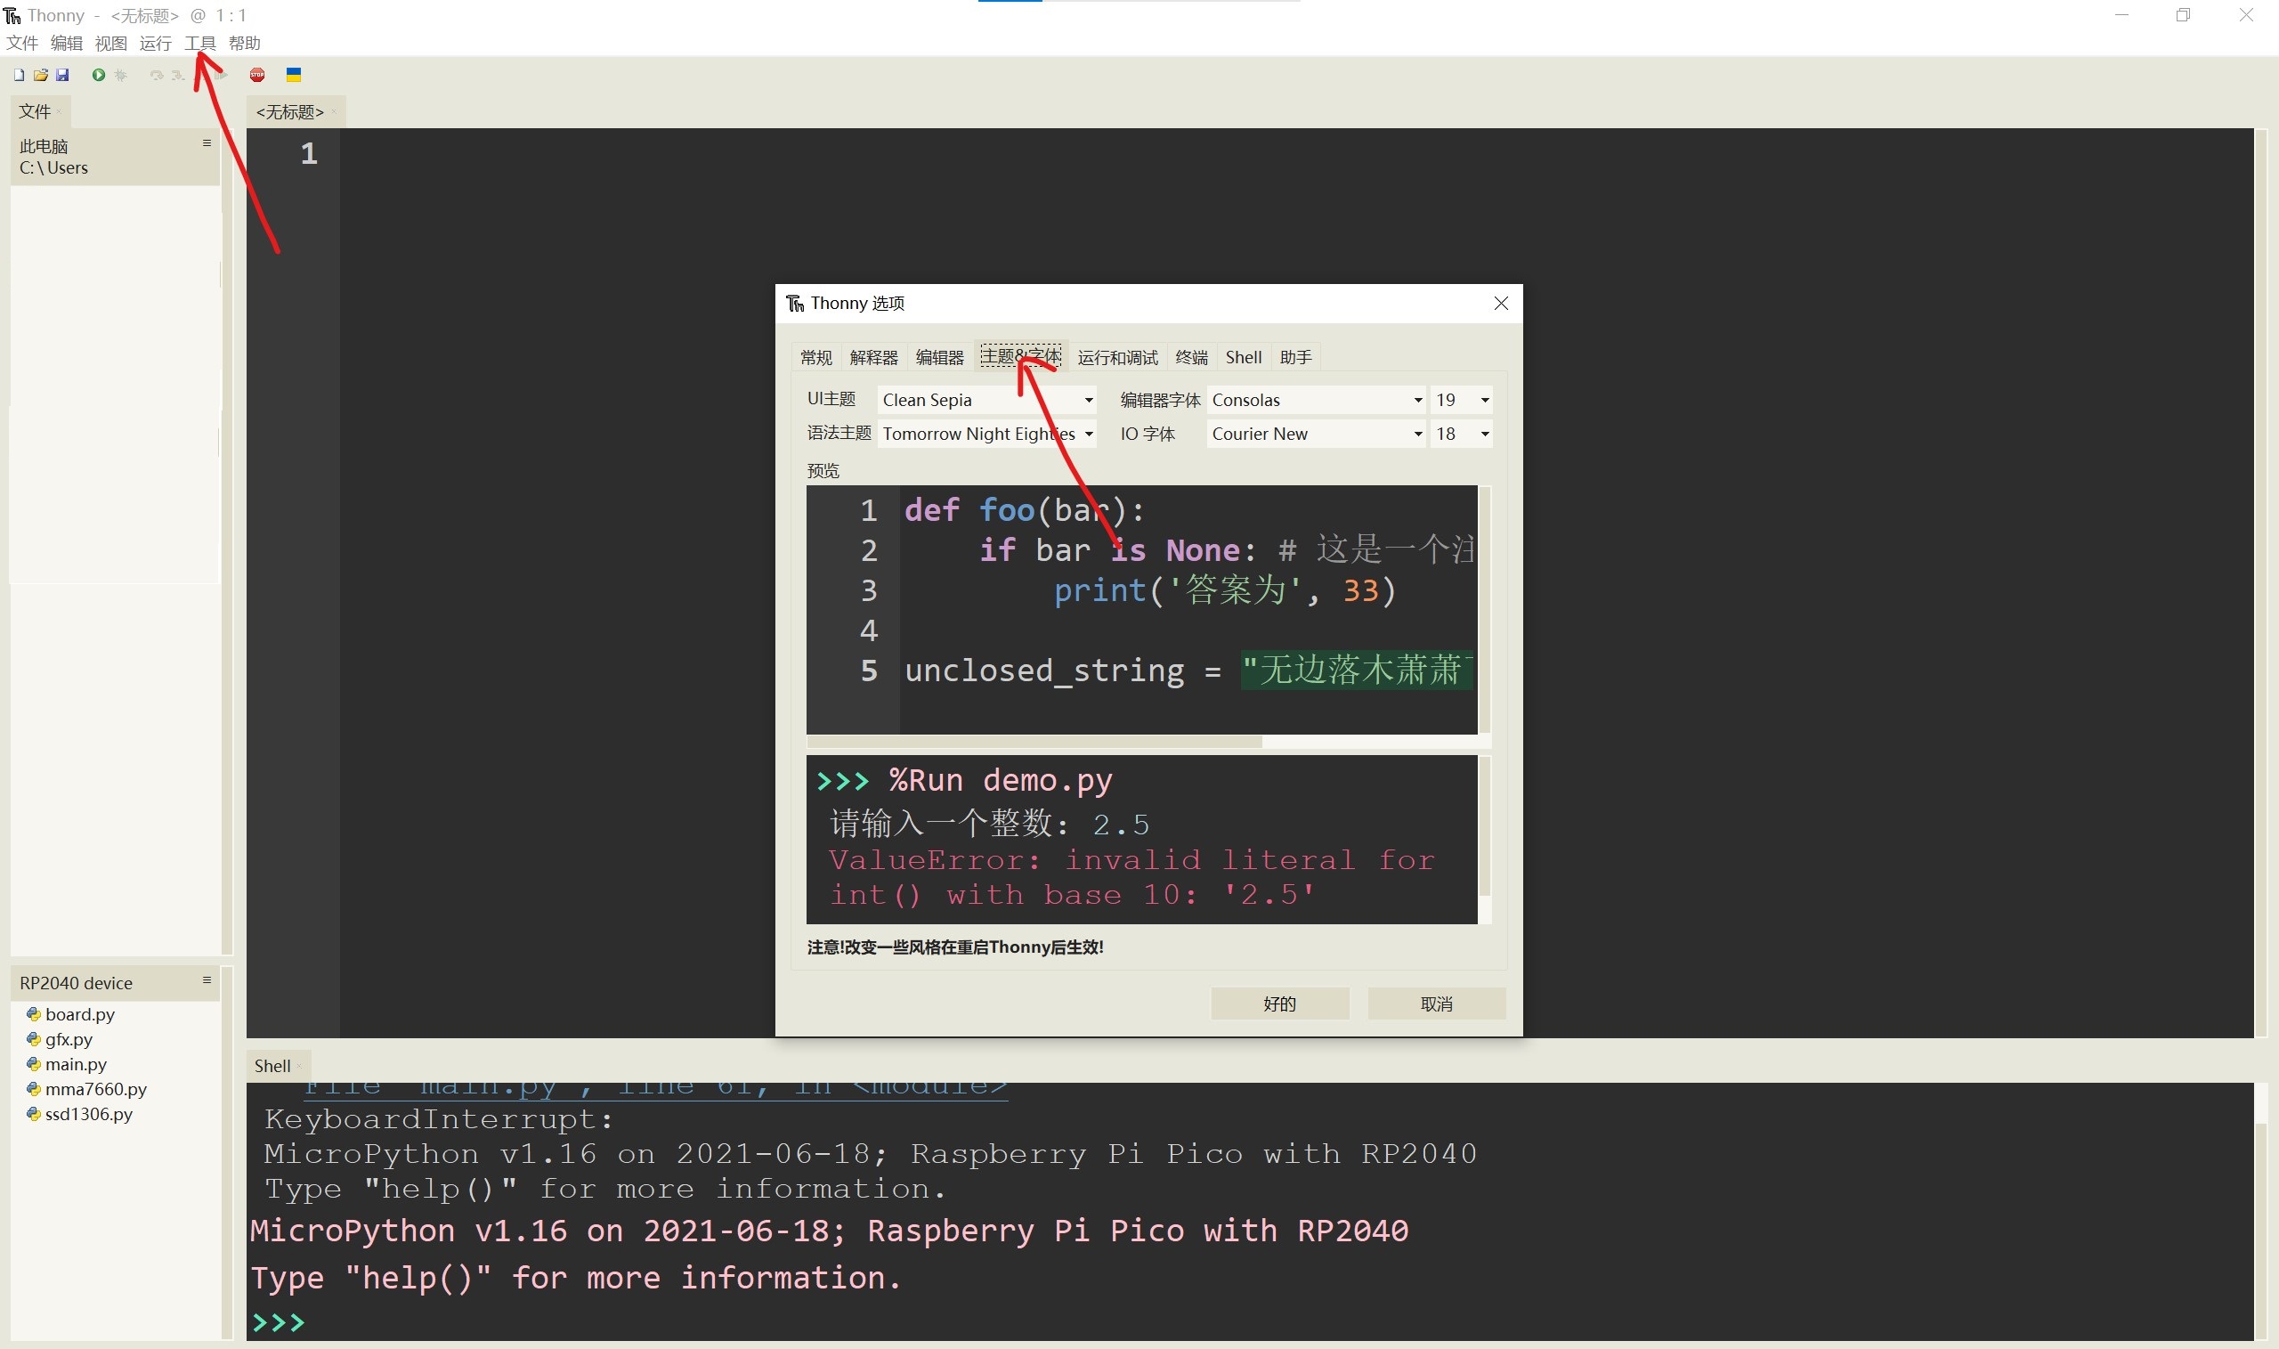Open the 工具 menu
The width and height of the screenshot is (2279, 1349).
tap(200, 43)
